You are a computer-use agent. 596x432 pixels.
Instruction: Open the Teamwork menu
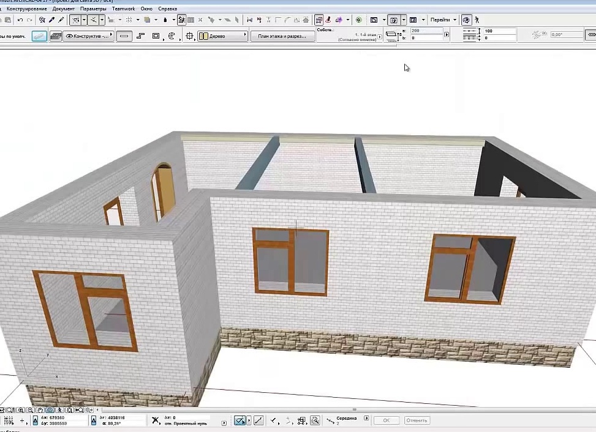(123, 9)
